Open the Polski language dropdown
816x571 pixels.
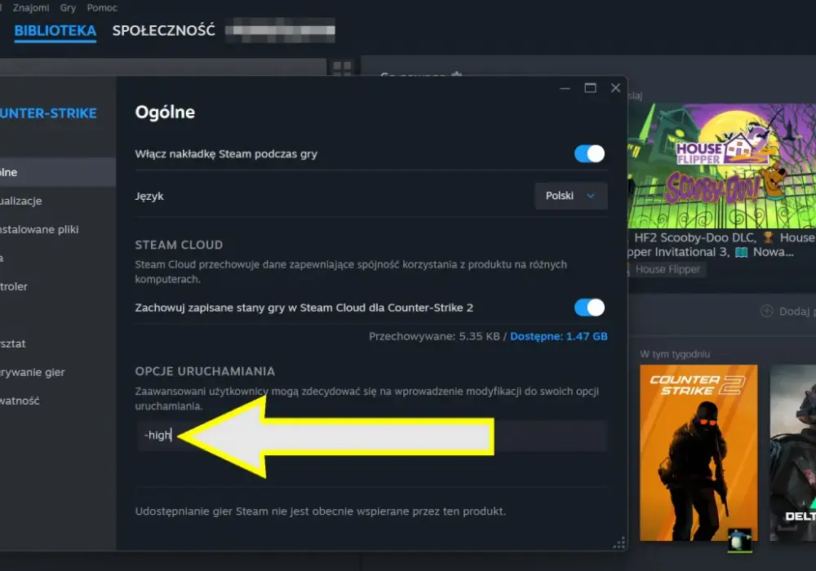tap(571, 196)
